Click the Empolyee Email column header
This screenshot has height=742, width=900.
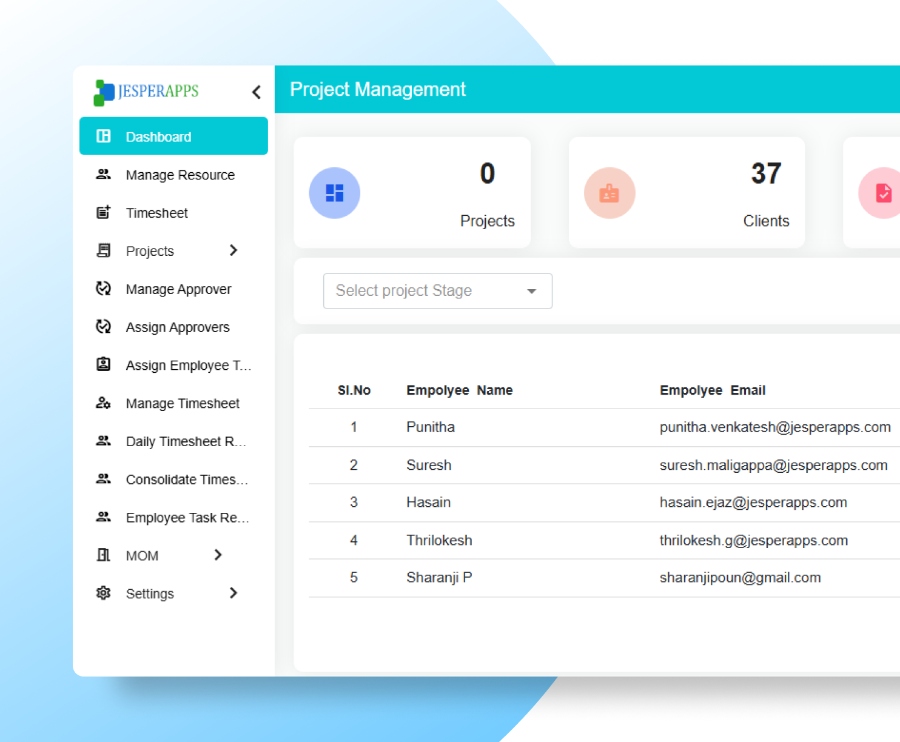pos(713,390)
